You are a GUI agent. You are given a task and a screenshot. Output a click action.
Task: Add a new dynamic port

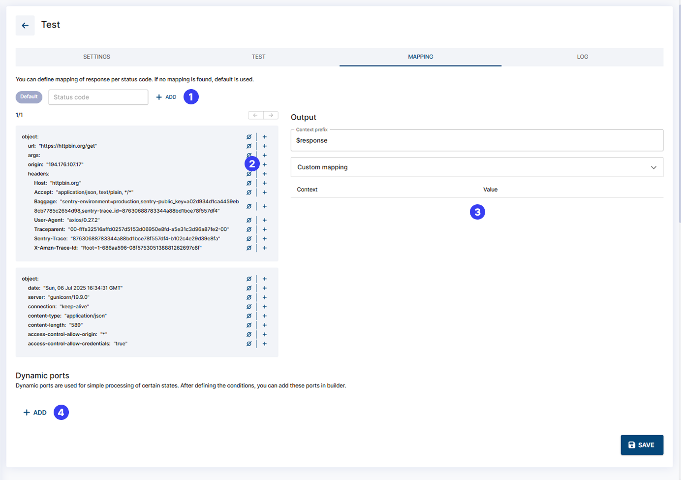coord(34,412)
